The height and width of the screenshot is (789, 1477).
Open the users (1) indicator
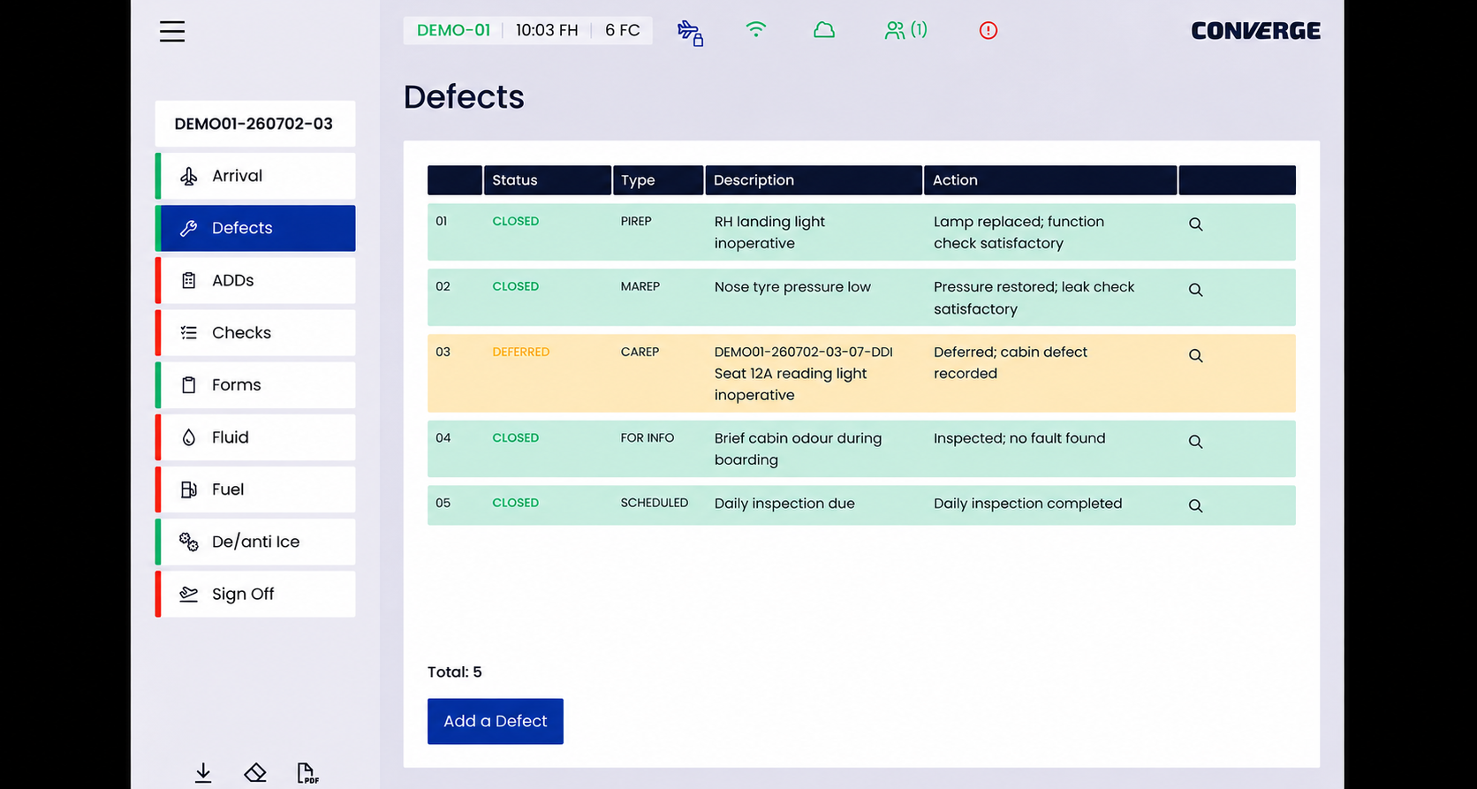point(905,30)
